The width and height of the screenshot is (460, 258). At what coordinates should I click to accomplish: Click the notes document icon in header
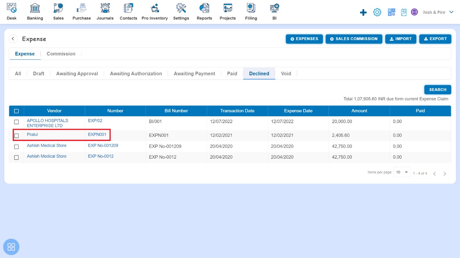(x=404, y=12)
